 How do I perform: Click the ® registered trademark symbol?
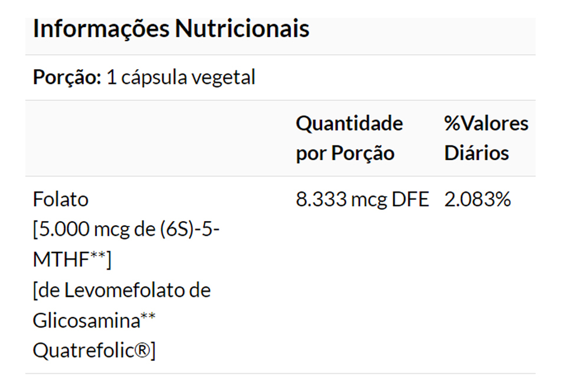[x=142, y=351]
